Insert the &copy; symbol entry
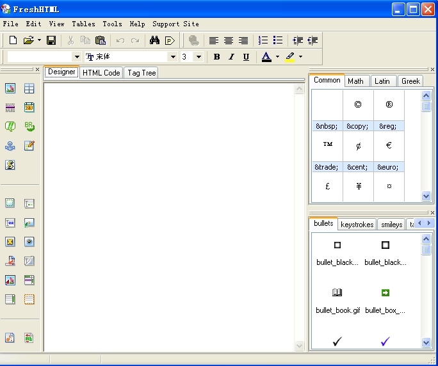Image resolution: width=438 pixels, height=366 pixels. 357,126
